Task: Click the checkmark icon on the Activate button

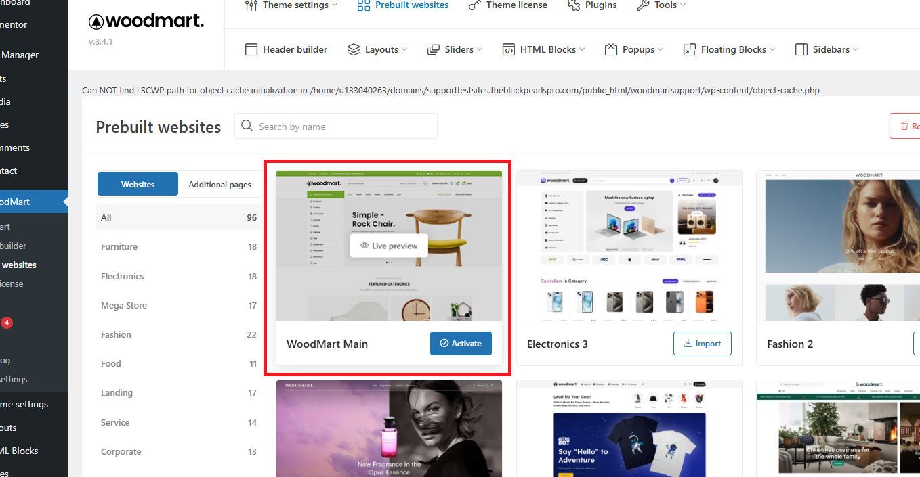Action: [444, 344]
